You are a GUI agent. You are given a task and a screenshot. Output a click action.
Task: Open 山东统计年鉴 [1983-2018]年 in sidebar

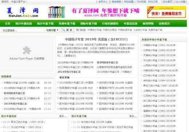159,121
